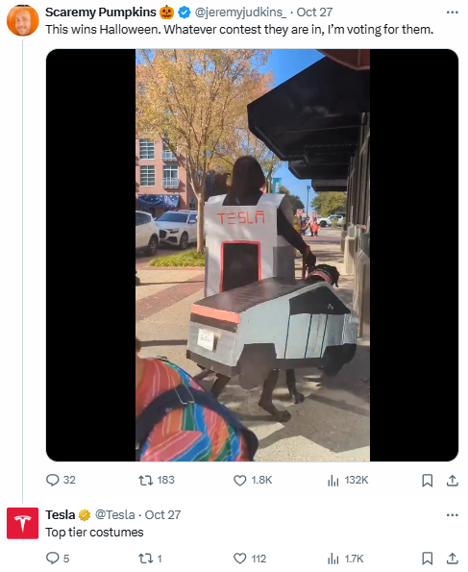
Task: Open Tesla's red logo avatar
Action: coord(23,523)
